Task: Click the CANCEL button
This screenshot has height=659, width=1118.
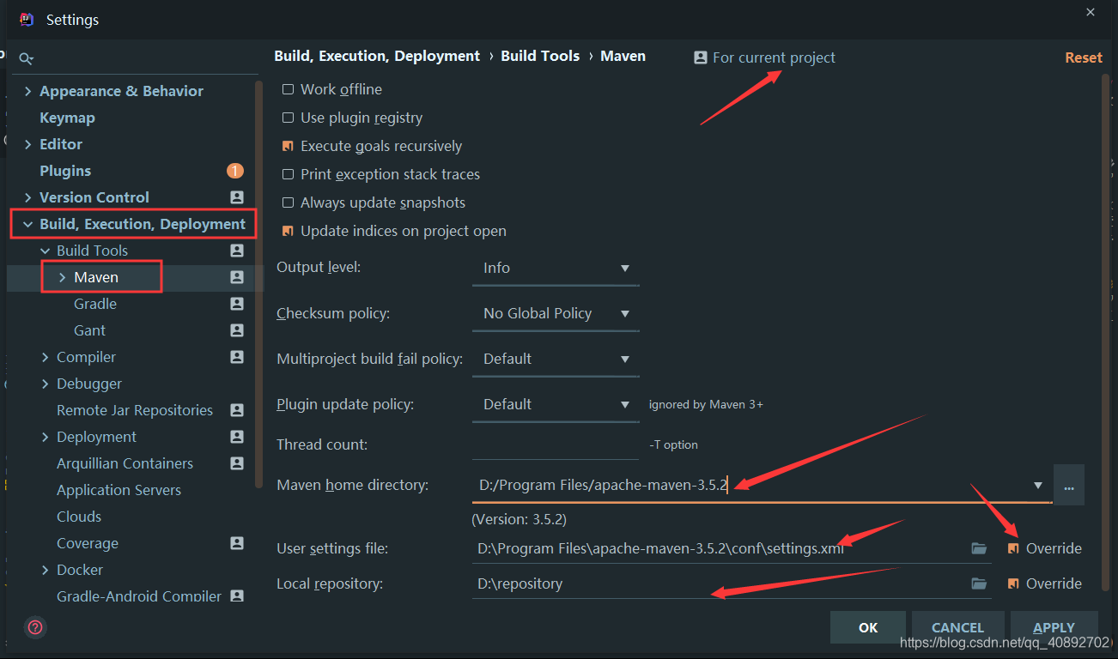Action: click(x=957, y=627)
